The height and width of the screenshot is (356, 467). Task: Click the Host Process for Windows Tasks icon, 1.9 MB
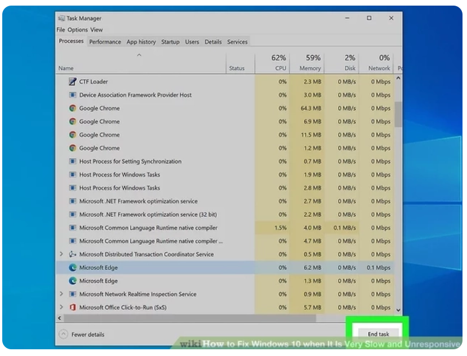pyautogui.click(x=72, y=174)
